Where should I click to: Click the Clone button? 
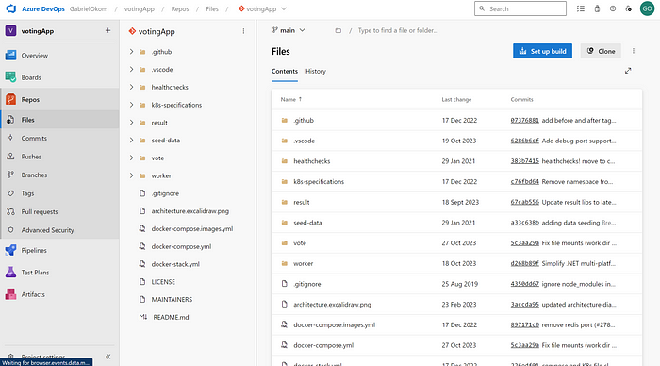pyautogui.click(x=601, y=51)
